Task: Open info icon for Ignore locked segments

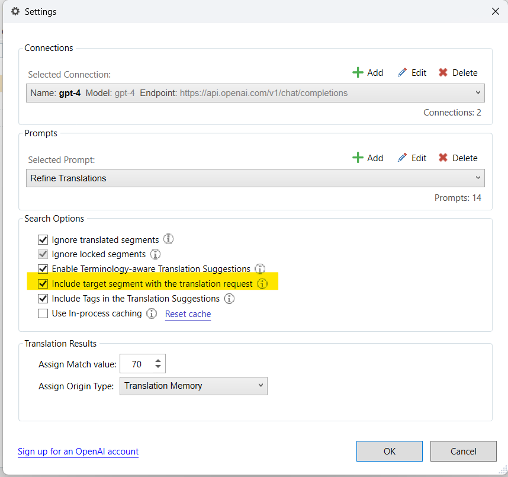Action: click(x=155, y=254)
